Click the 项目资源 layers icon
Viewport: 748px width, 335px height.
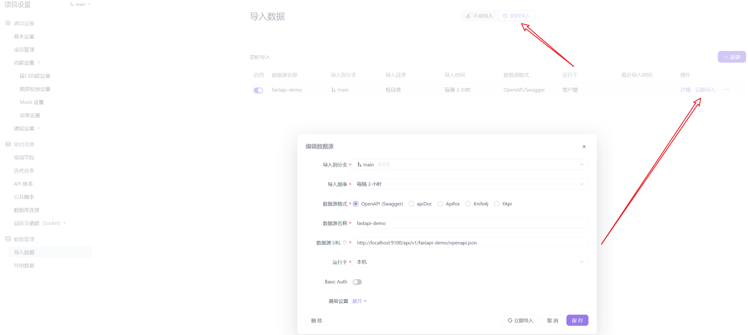pos(8,144)
